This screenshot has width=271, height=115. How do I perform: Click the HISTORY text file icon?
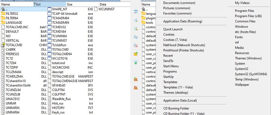pos(49,108)
